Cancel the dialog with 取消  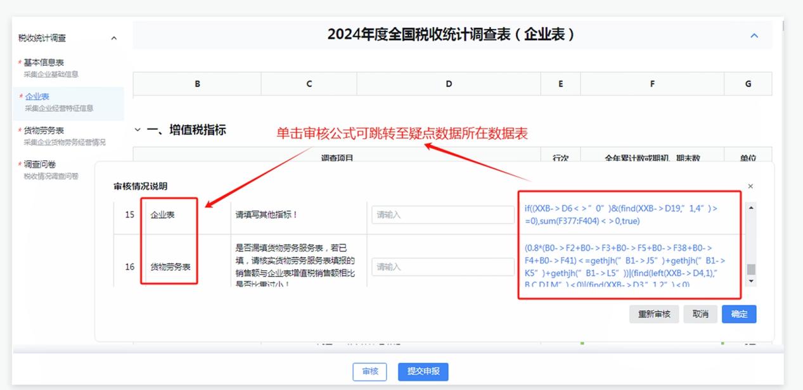click(x=700, y=314)
